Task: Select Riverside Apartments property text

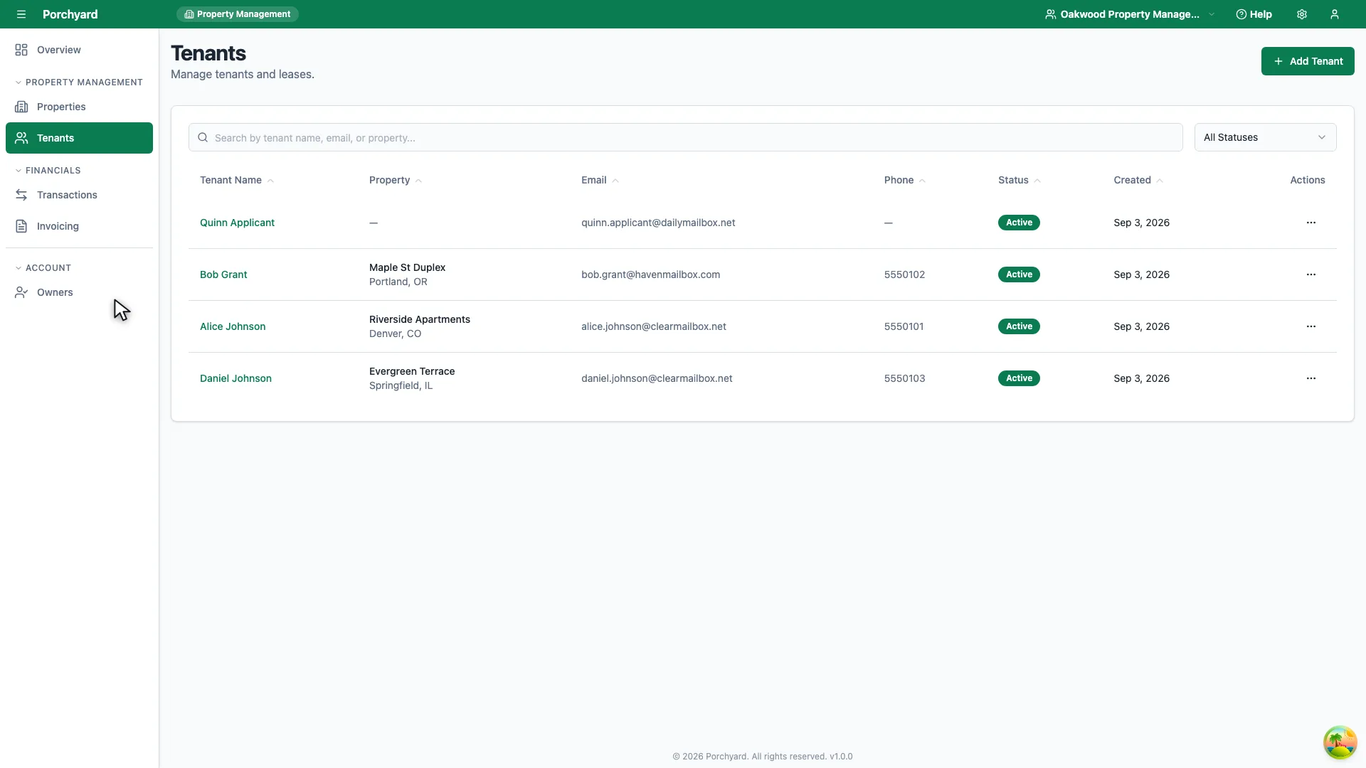Action: [420, 319]
